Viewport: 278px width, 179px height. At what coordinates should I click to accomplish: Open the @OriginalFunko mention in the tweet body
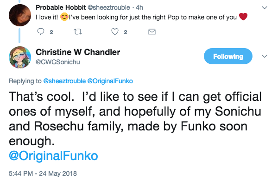pos(53,156)
